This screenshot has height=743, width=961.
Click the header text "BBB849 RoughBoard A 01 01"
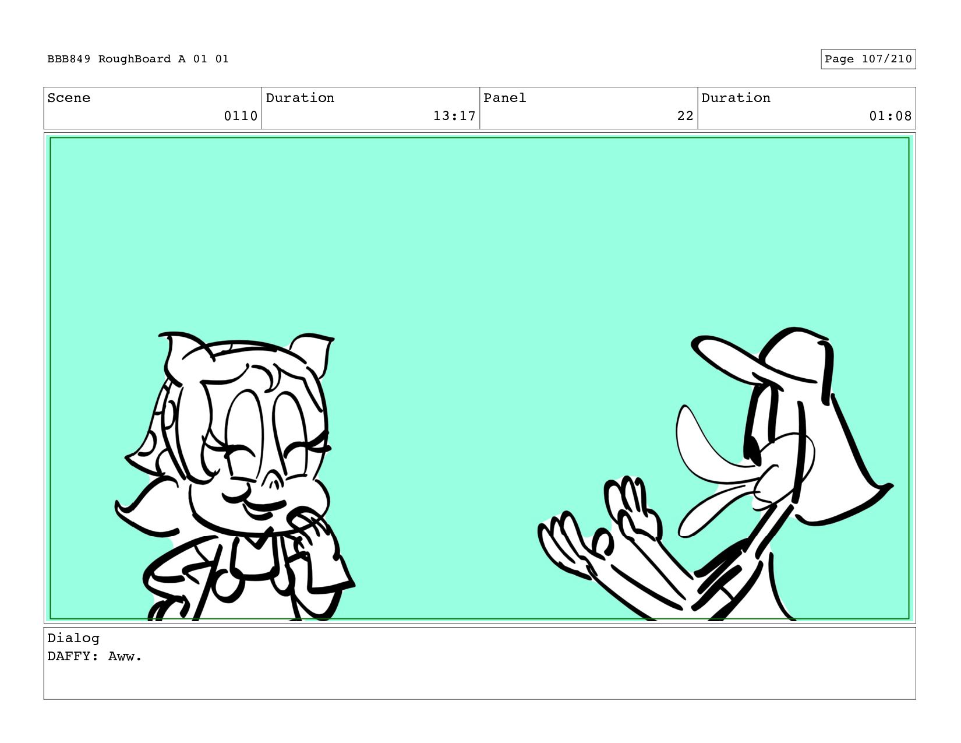tap(138, 59)
